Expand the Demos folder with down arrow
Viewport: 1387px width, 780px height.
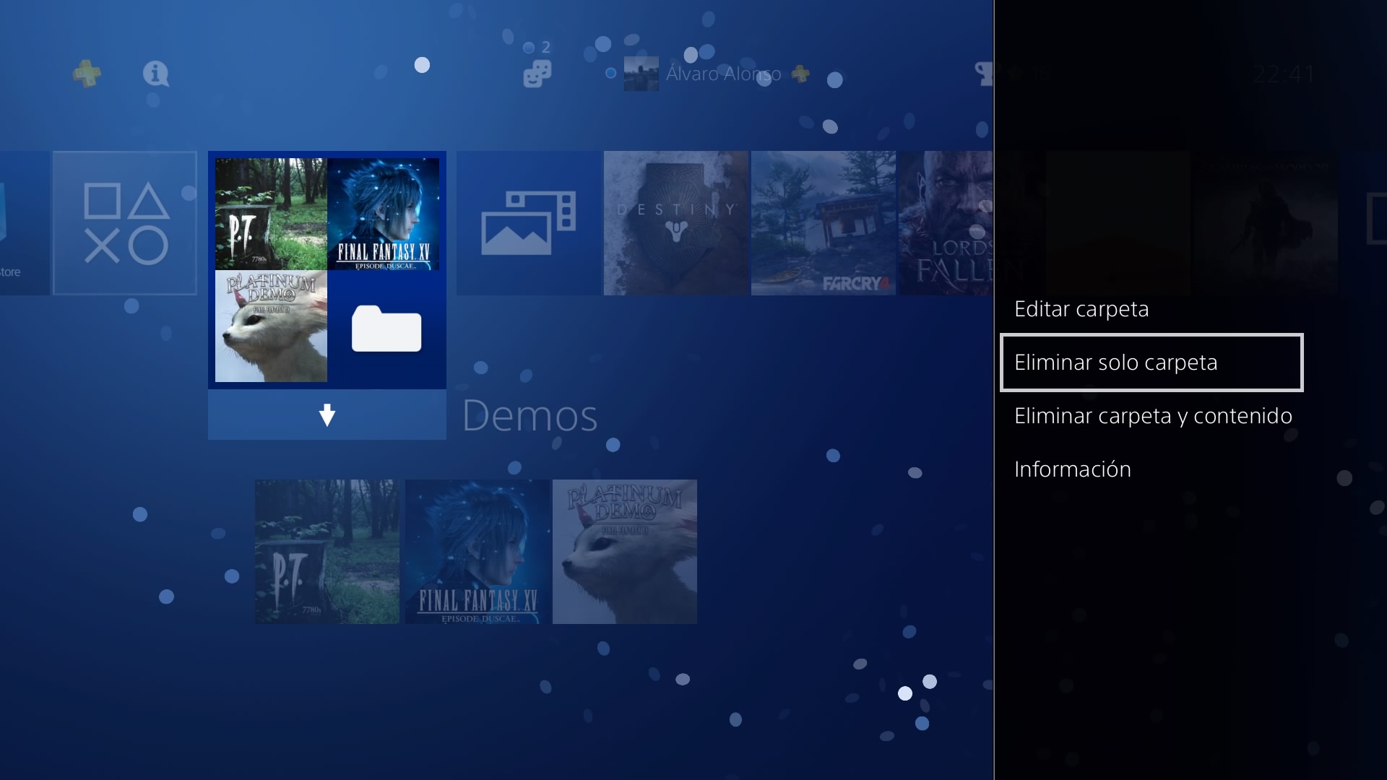pyautogui.click(x=327, y=415)
